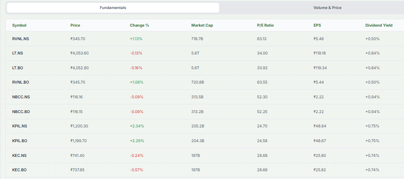The width and height of the screenshot is (404, 179).
Task: Click the ₹741.40 price cell
Action: tap(77, 155)
